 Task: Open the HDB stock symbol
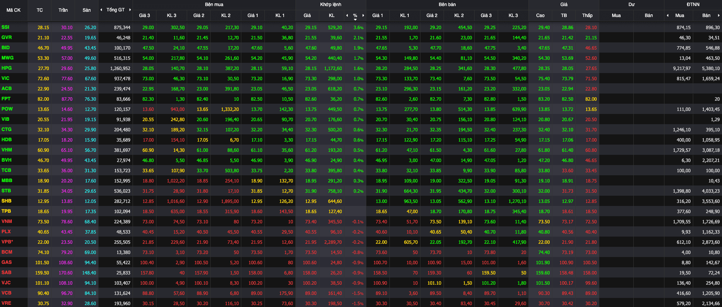[x=6, y=140]
